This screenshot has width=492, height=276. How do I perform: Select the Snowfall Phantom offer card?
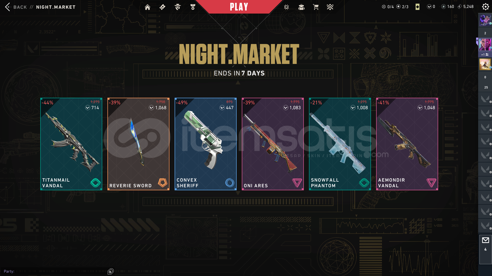coord(340,144)
